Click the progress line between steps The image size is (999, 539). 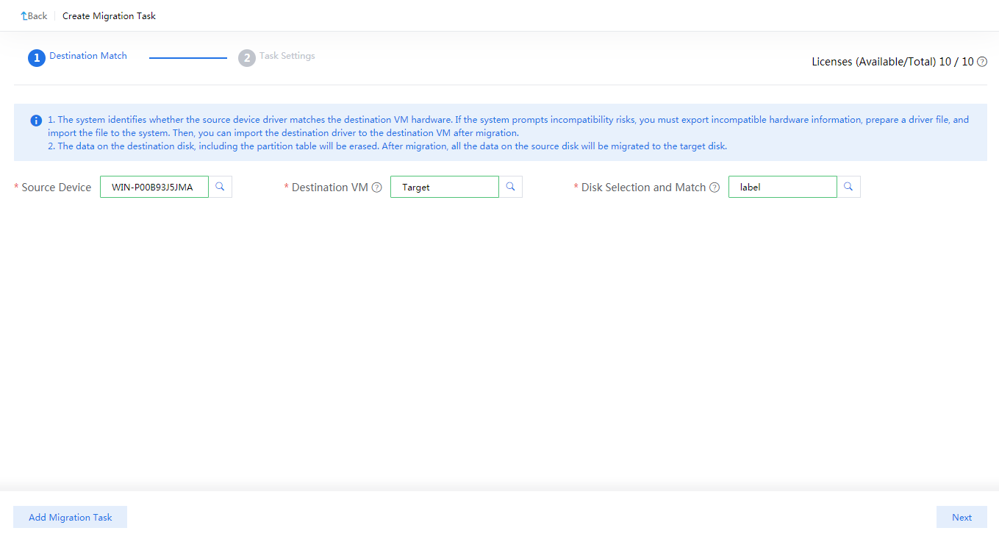pos(188,57)
